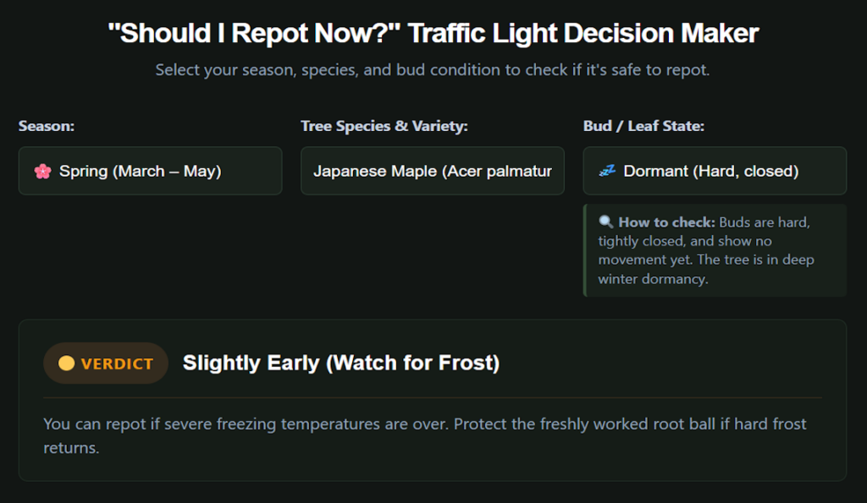Click the 'Dormant (Hard, closed)' option text
The width and height of the screenshot is (867, 503).
point(711,171)
